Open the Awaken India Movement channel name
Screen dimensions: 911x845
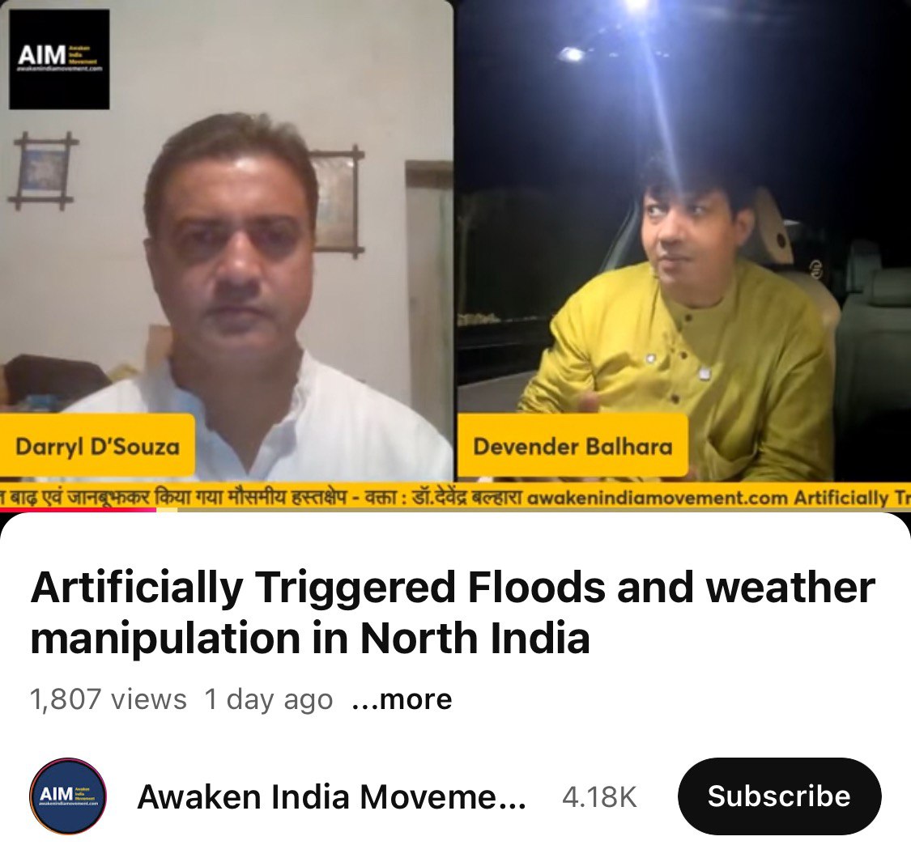click(332, 796)
